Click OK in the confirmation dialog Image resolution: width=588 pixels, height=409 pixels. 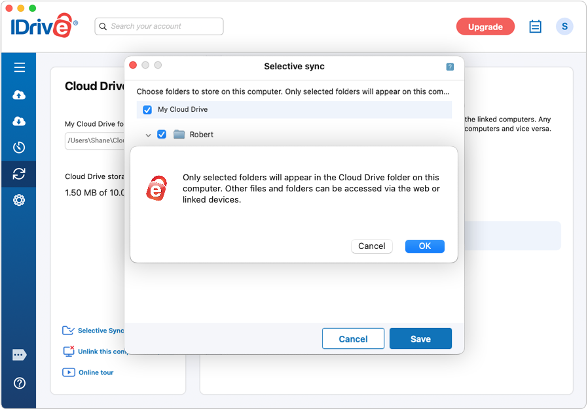pyautogui.click(x=425, y=246)
